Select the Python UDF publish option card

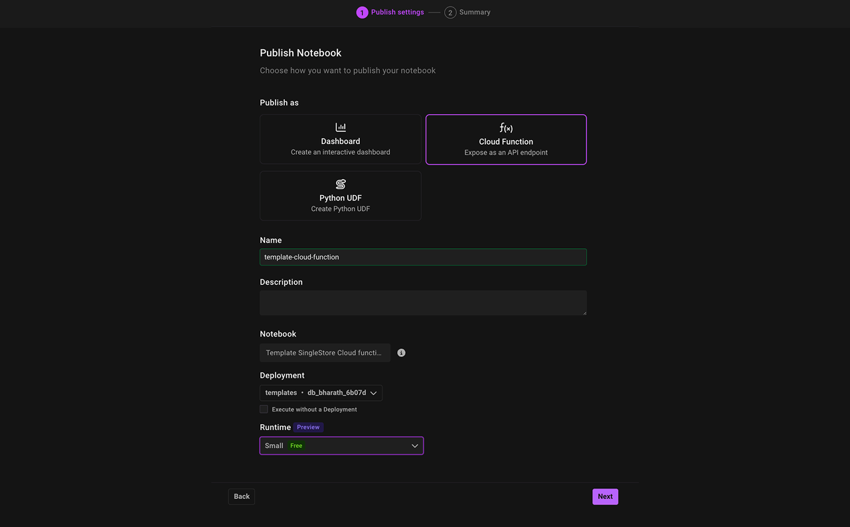click(x=340, y=195)
